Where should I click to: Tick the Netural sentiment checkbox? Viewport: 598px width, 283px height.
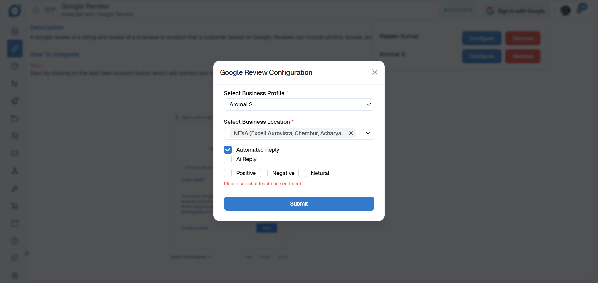[x=302, y=173]
